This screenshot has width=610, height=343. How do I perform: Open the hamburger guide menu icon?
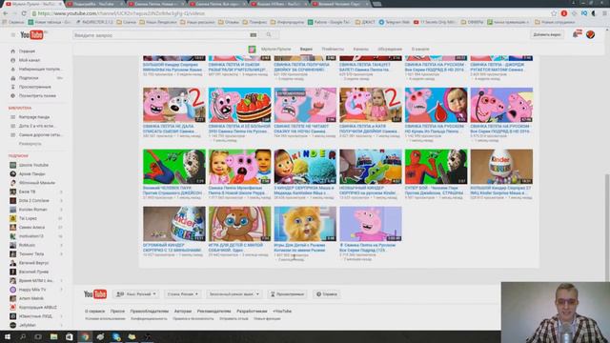point(12,35)
